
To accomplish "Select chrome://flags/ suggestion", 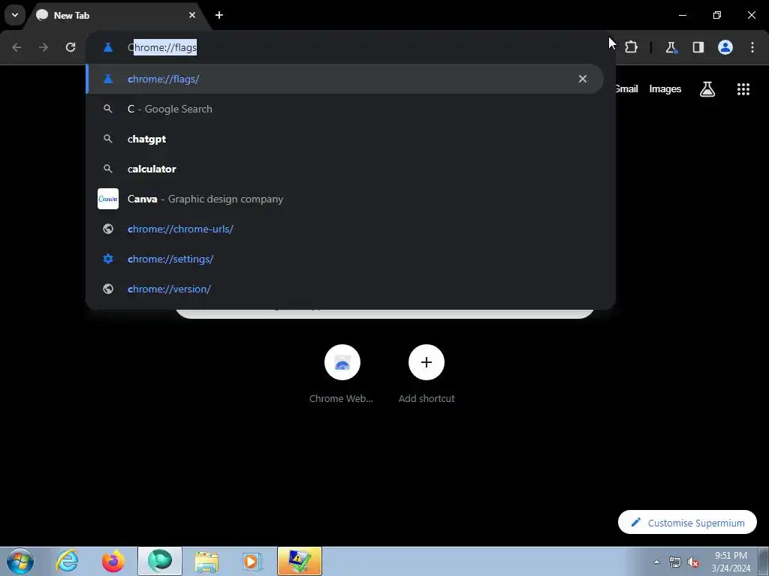I will click(345, 79).
